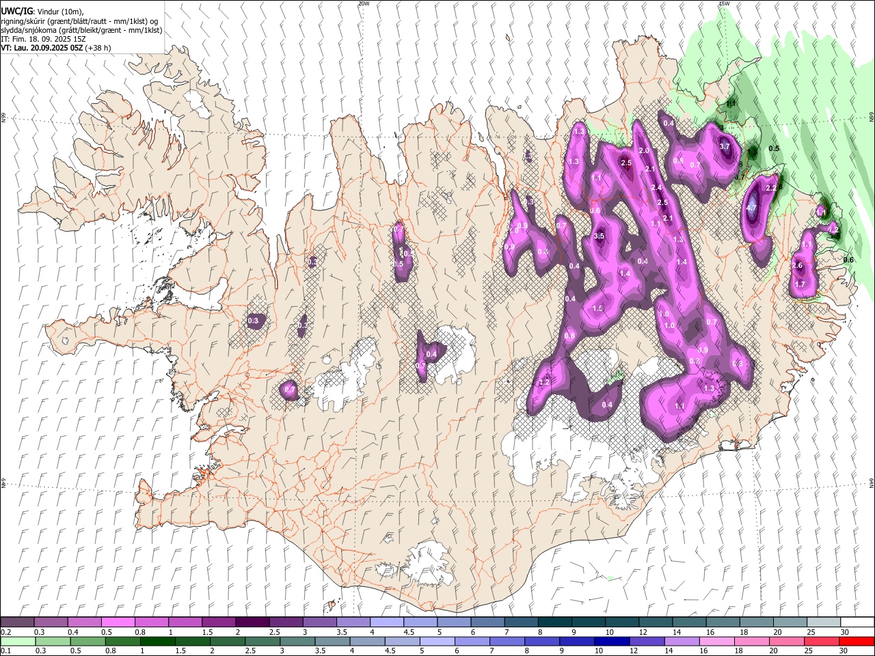Click the 'IT: Fim. 18. 09. 2025 15Z' line
The height and width of the screenshot is (656, 875).
[42, 39]
